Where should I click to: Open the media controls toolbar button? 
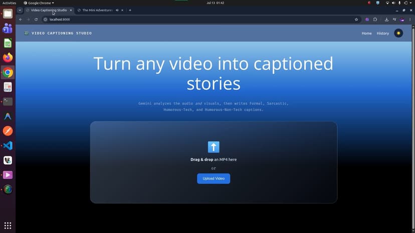click(x=394, y=19)
